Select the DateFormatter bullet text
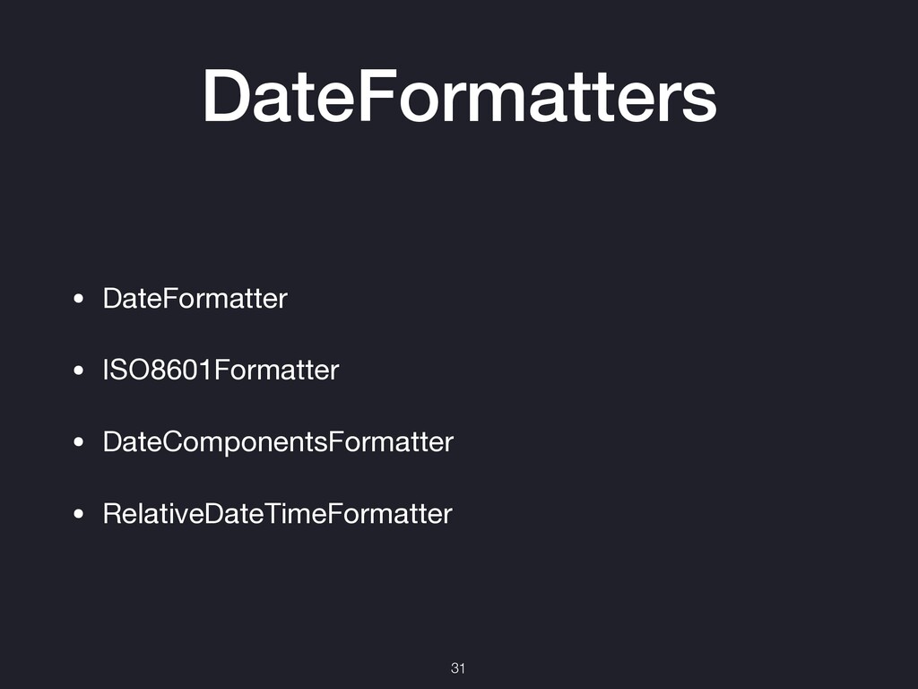This screenshot has height=689, width=918. [195, 298]
